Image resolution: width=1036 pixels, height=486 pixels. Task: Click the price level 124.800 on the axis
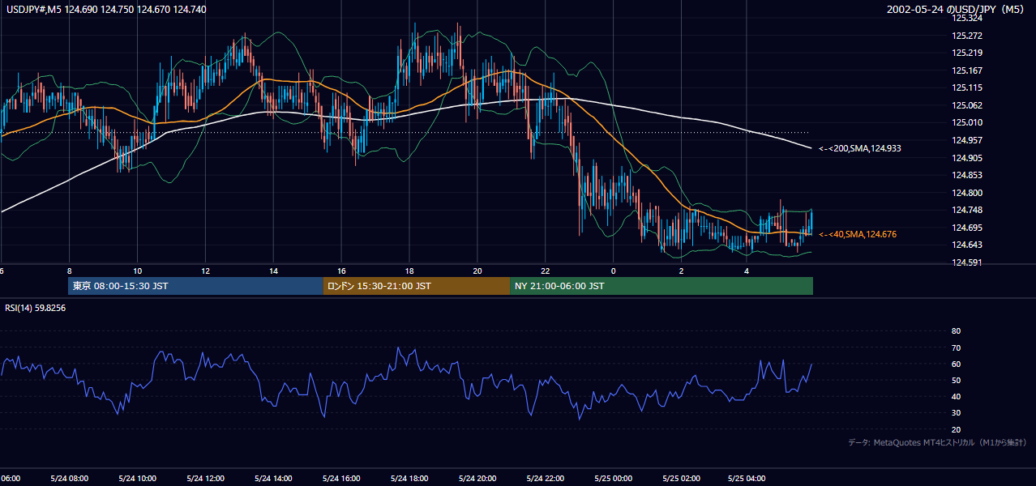(966, 193)
